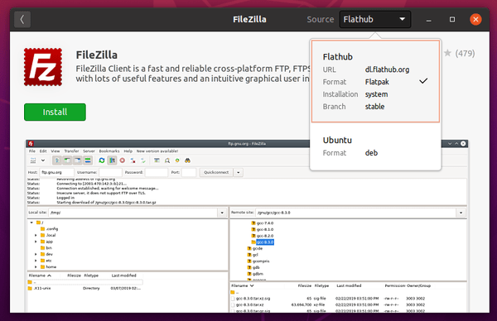
Task: Click the 'dl.flathub.org' URL text
Action: point(387,69)
